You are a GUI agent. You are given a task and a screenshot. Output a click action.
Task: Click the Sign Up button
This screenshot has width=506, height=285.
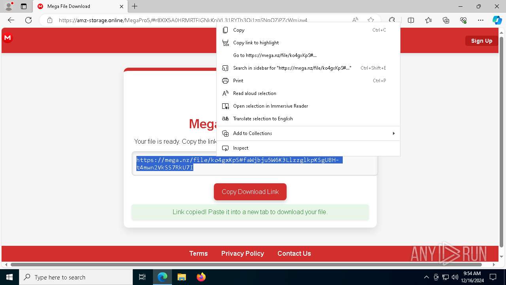coord(481,41)
